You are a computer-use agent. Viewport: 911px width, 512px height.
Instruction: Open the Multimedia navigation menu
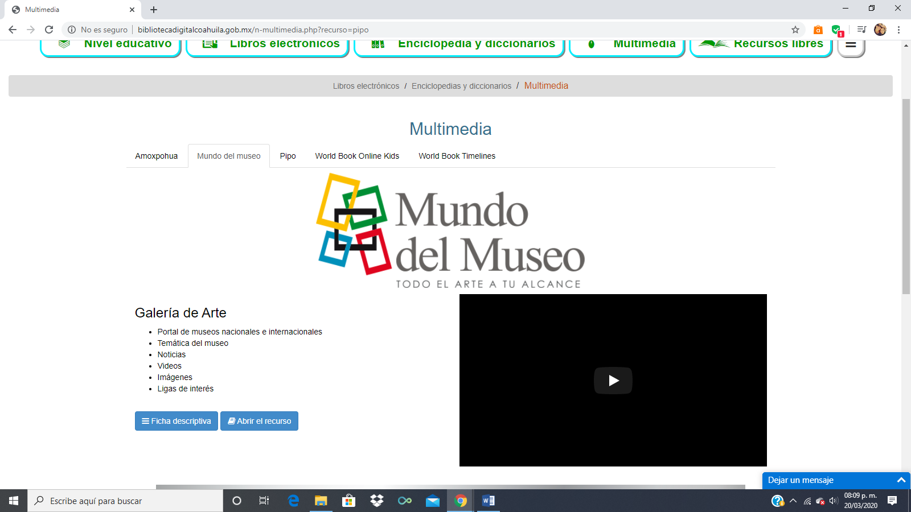point(627,45)
